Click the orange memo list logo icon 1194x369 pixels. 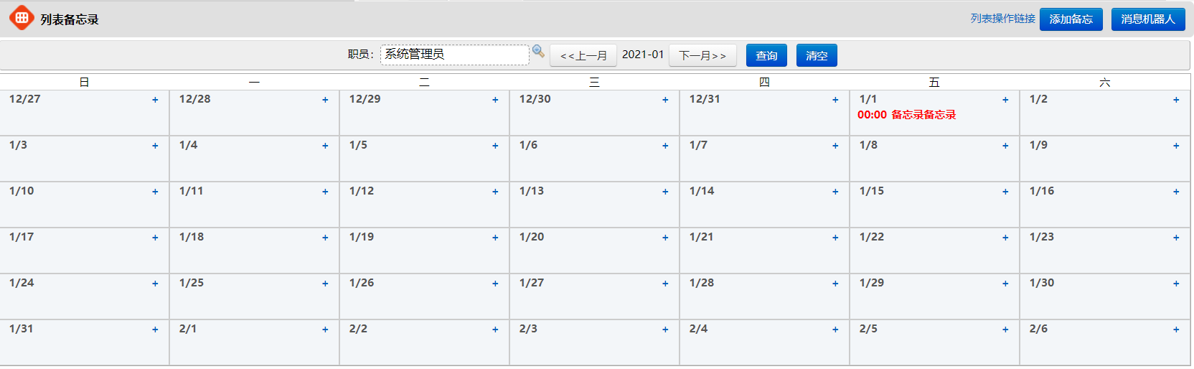[x=22, y=18]
